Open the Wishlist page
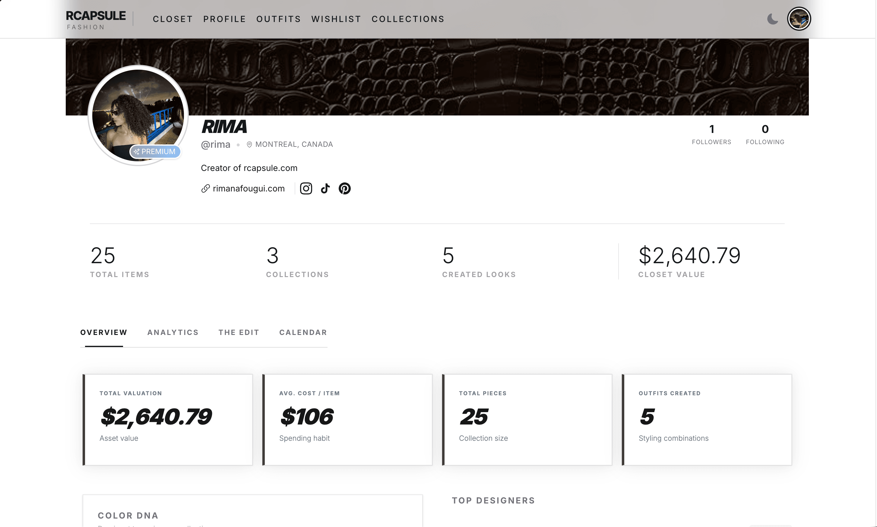Screen dimensions: 877x527 click(x=336, y=19)
